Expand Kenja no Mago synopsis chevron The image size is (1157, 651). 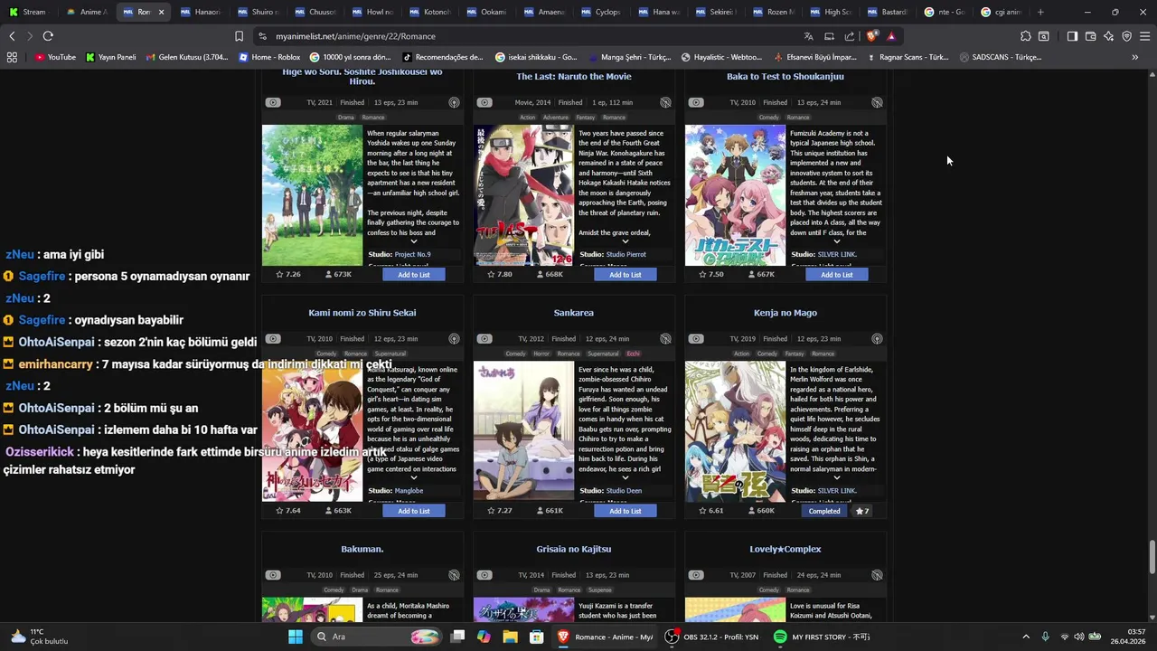coord(836,477)
